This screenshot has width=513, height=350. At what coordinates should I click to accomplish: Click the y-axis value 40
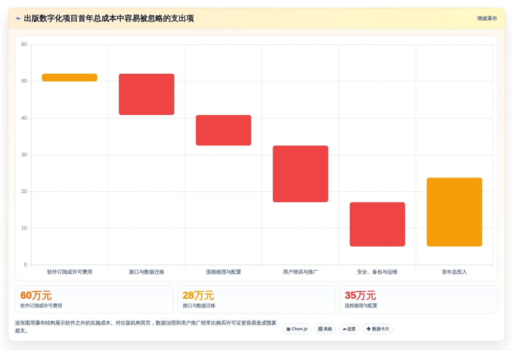pyautogui.click(x=24, y=118)
